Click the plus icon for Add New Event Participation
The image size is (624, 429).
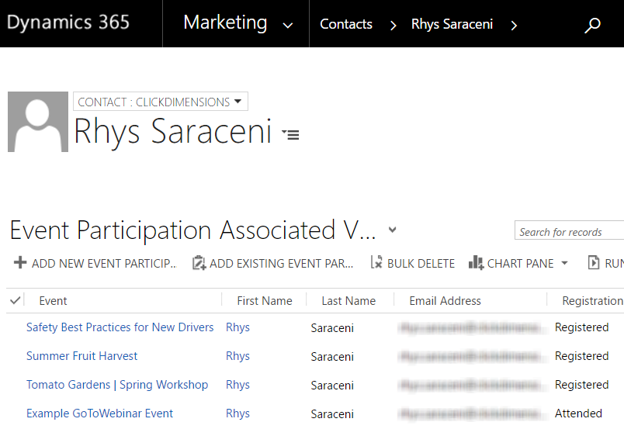click(20, 263)
